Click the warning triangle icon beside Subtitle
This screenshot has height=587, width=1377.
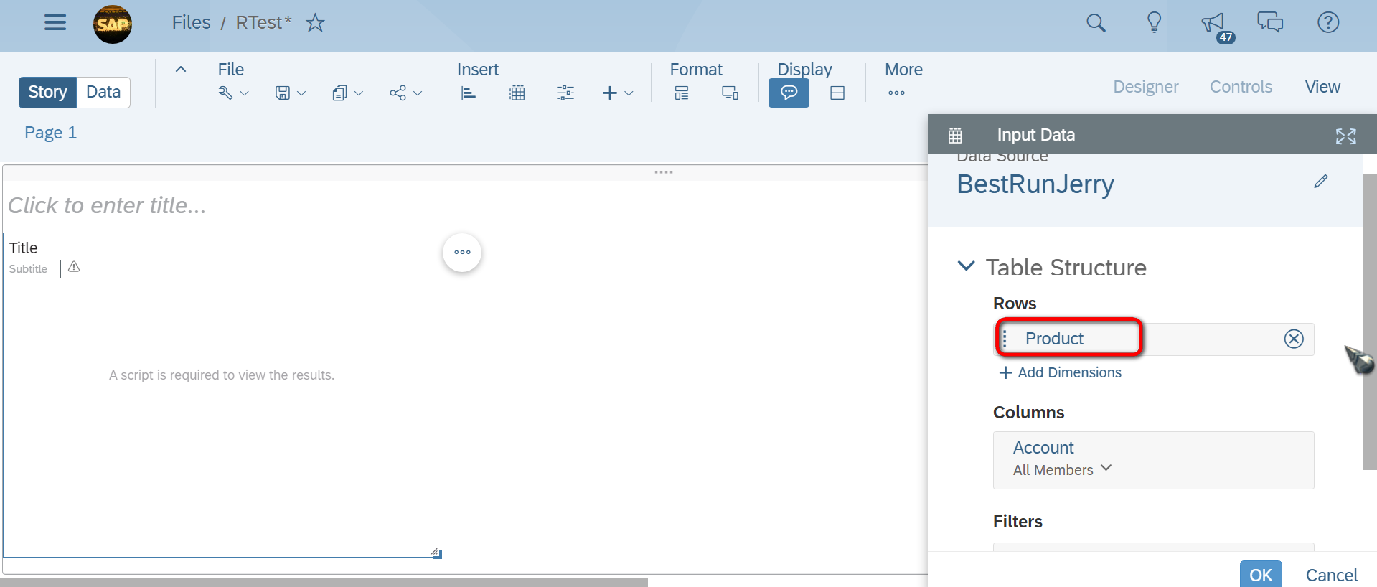click(74, 267)
